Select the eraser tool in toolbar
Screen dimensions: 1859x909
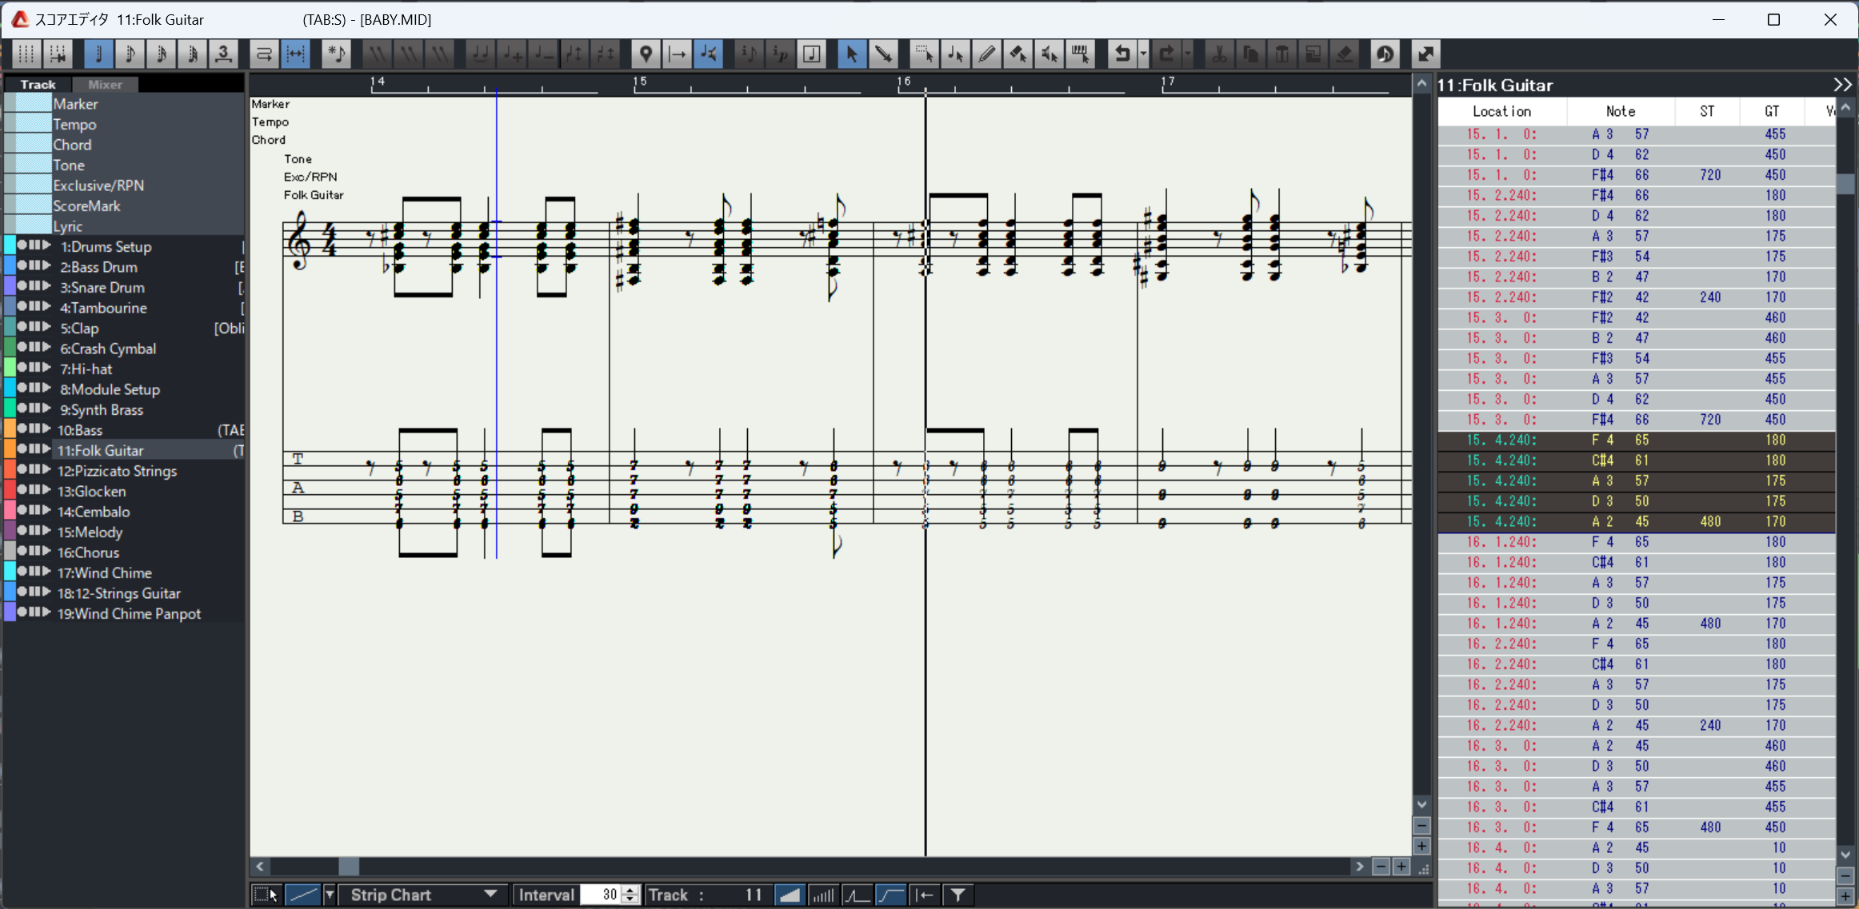[1017, 54]
